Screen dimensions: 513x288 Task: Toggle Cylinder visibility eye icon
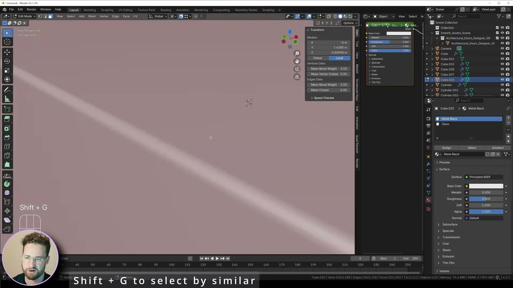pos(502,85)
